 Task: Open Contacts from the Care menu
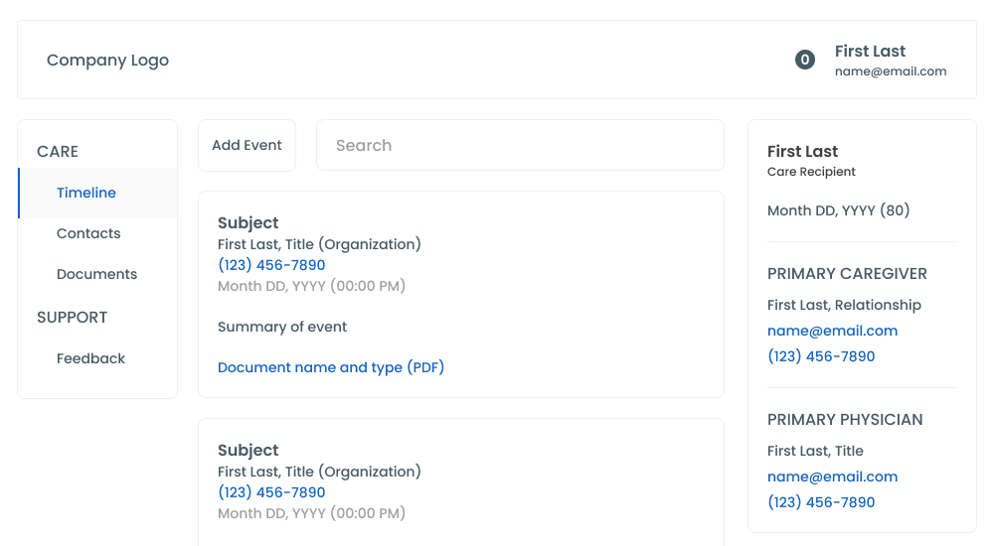click(88, 233)
